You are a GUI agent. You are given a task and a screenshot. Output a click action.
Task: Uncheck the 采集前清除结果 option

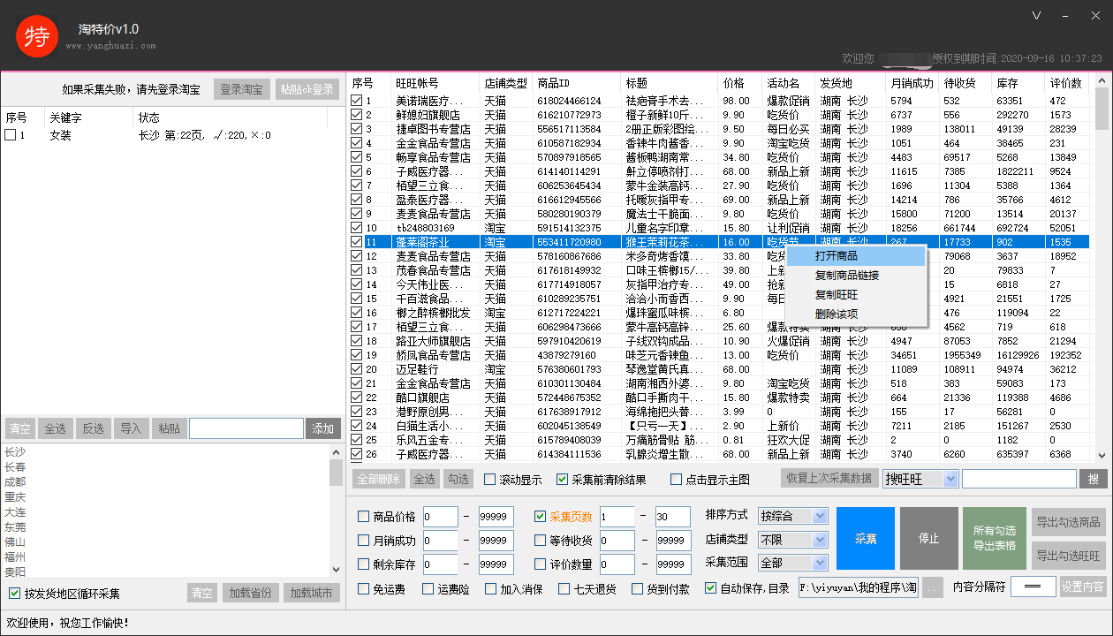click(562, 480)
